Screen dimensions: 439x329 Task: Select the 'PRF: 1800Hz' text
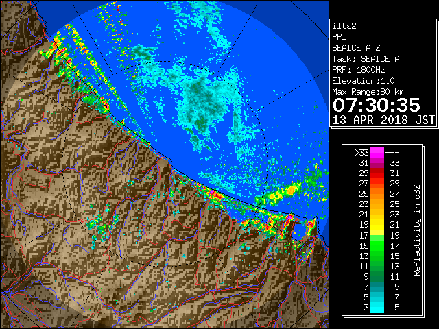pyautogui.click(x=358, y=70)
